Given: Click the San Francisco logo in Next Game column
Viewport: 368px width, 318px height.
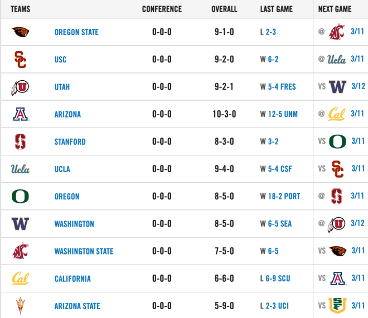Looking at the screenshot, I should [x=337, y=305].
